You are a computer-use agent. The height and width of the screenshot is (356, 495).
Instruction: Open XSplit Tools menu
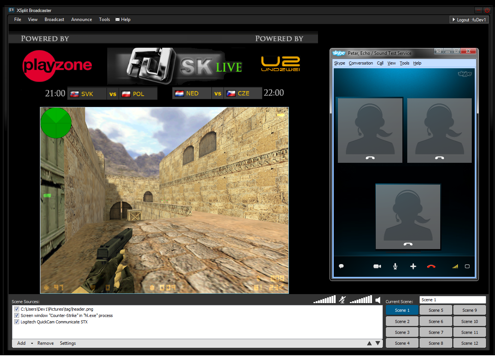pos(105,20)
